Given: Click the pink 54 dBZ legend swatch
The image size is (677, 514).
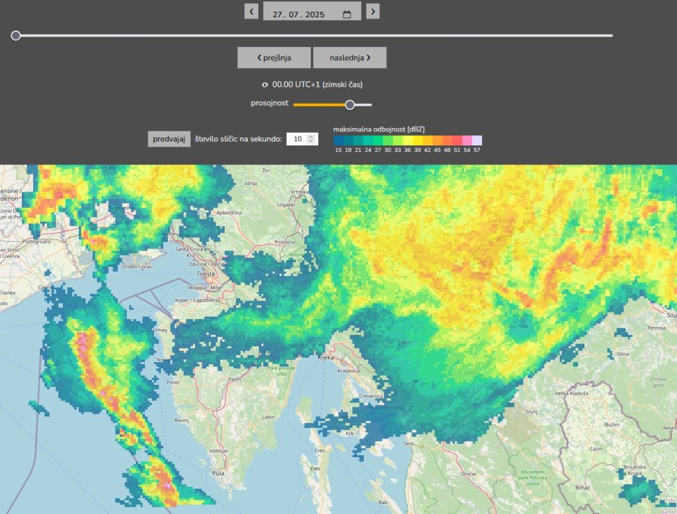Looking at the screenshot, I should coord(467,140).
